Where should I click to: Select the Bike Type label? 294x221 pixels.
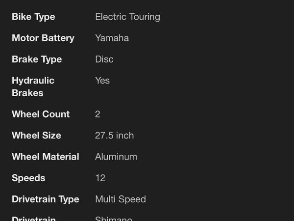tap(33, 17)
